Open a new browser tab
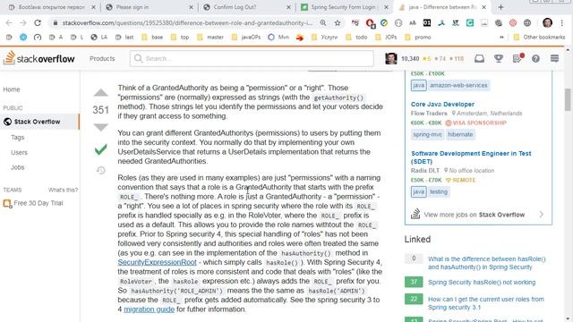The width and height of the screenshot is (573, 322). tap(500, 7)
